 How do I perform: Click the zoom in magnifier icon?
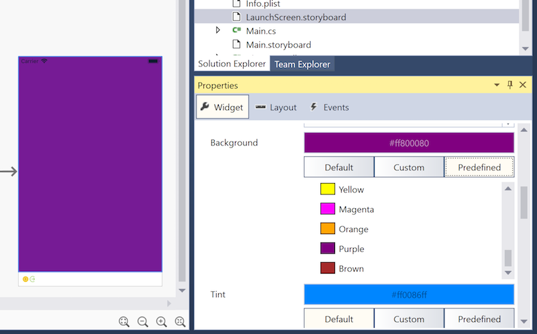coord(161,321)
